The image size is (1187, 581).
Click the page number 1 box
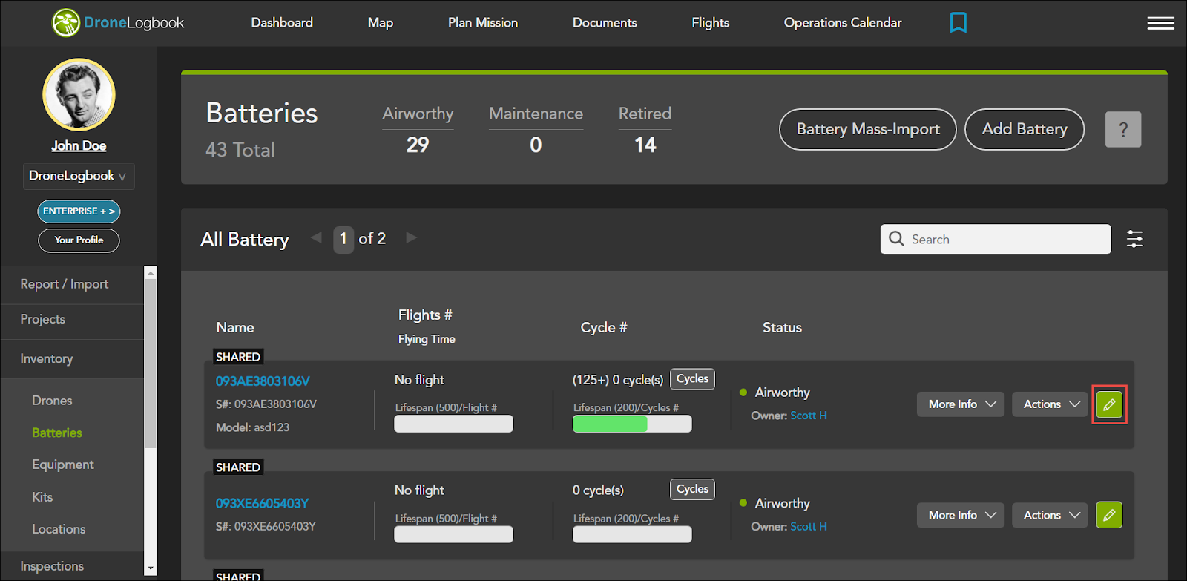(x=343, y=240)
